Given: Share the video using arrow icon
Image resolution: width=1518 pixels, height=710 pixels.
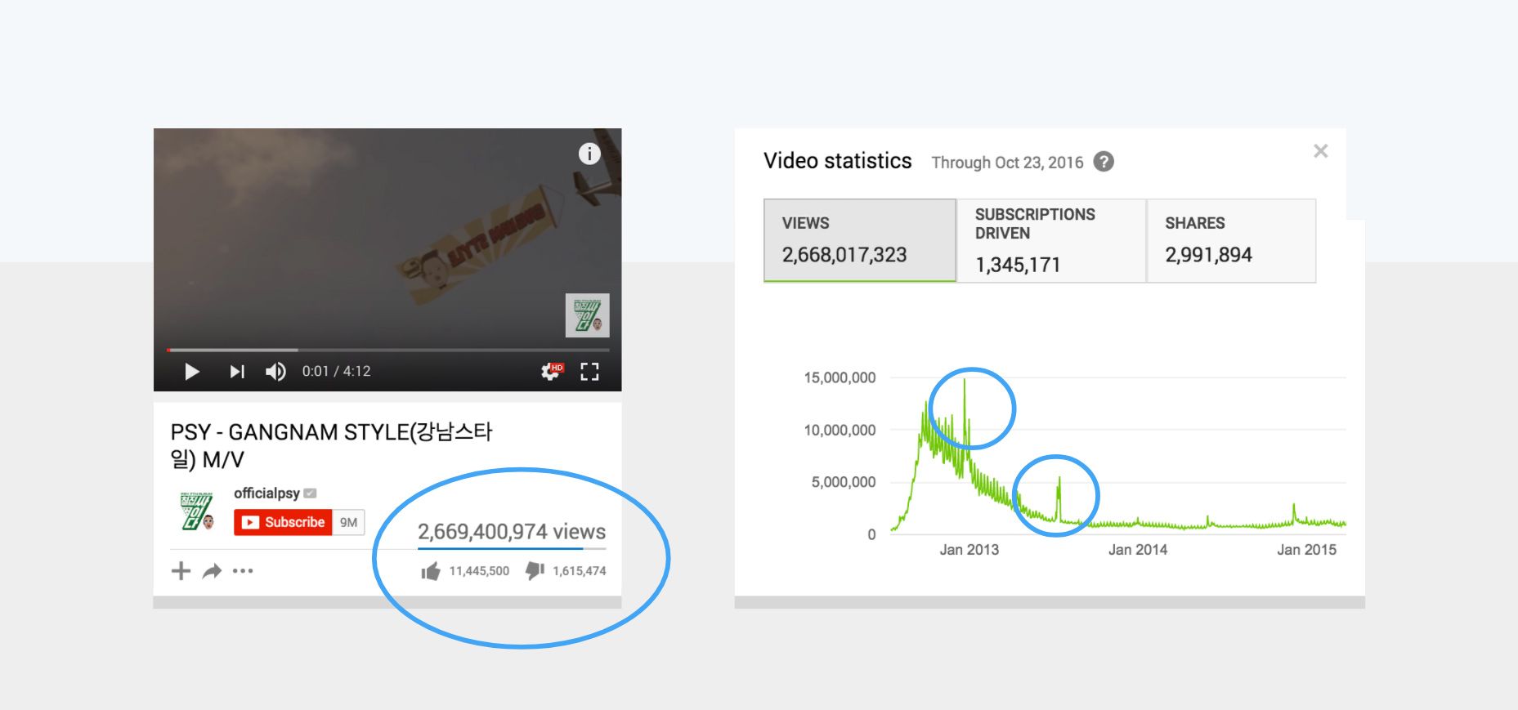Looking at the screenshot, I should tap(213, 571).
